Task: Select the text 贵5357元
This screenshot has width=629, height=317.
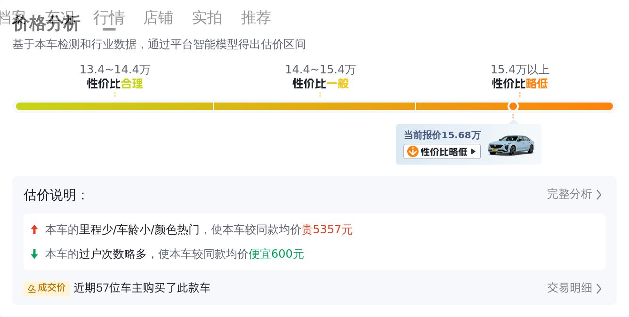Action: tap(327, 230)
